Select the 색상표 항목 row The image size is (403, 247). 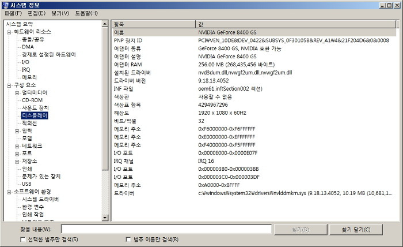tap(254, 105)
